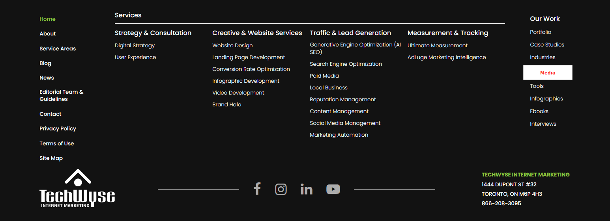Select the highlighted Media menu item
The height and width of the screenshot is (221, 610).
pos(548,72)
